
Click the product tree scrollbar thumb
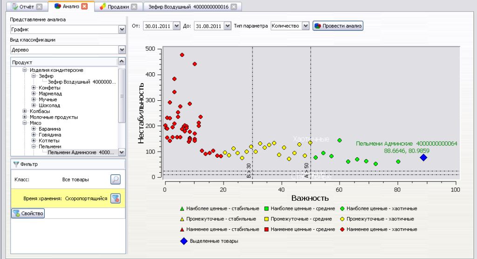coord(122,96)
